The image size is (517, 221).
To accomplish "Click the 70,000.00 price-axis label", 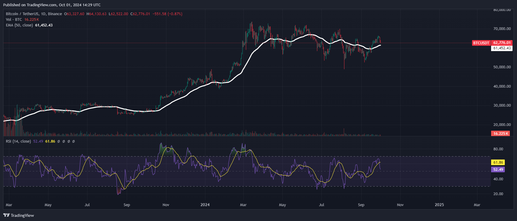I will (502, 29).
